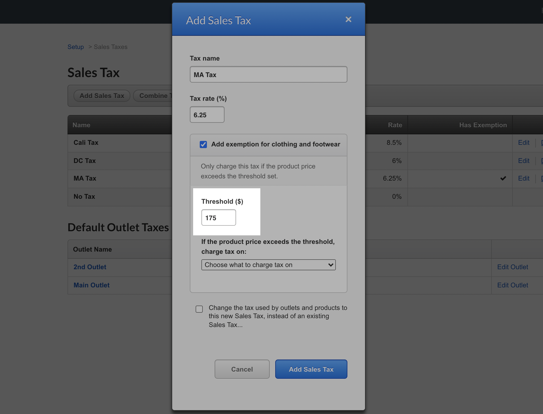Confirm with blue Add Sales Tax button
Image resolution: width=543 pixels, height=414 pixels.
311,369
